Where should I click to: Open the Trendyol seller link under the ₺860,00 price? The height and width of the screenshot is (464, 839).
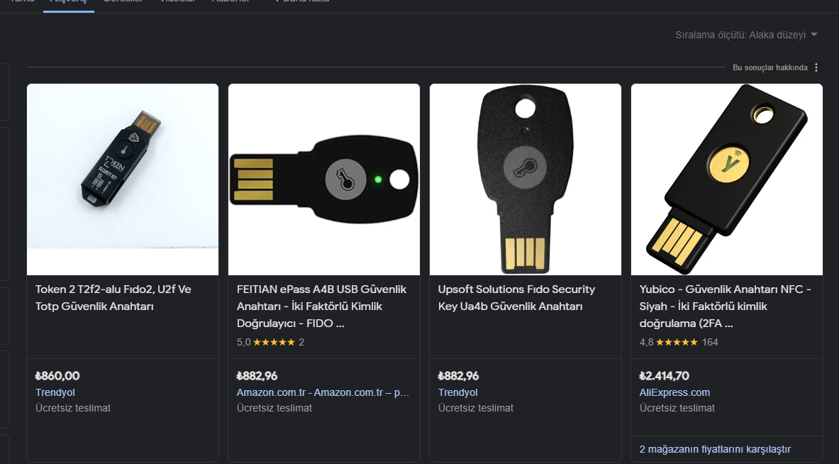click(x=55, y=392)
